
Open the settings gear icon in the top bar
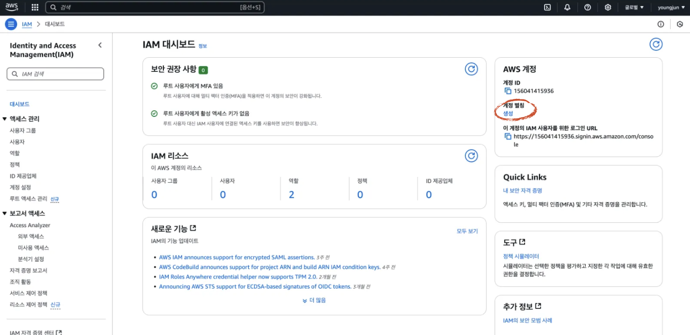coord(608,8)
